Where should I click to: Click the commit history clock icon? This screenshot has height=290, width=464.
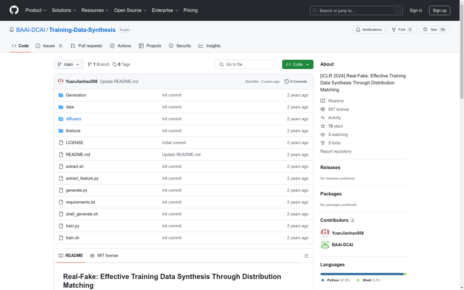click(287, 81)
